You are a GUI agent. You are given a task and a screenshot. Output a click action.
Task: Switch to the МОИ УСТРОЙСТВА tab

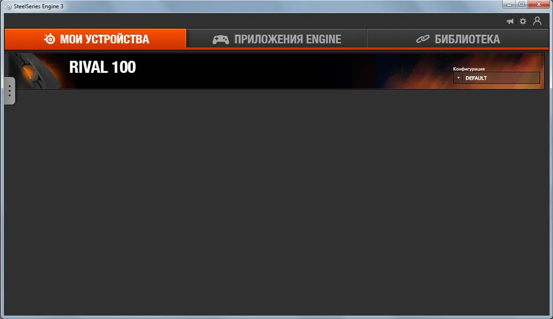click(x=95, y=39)
